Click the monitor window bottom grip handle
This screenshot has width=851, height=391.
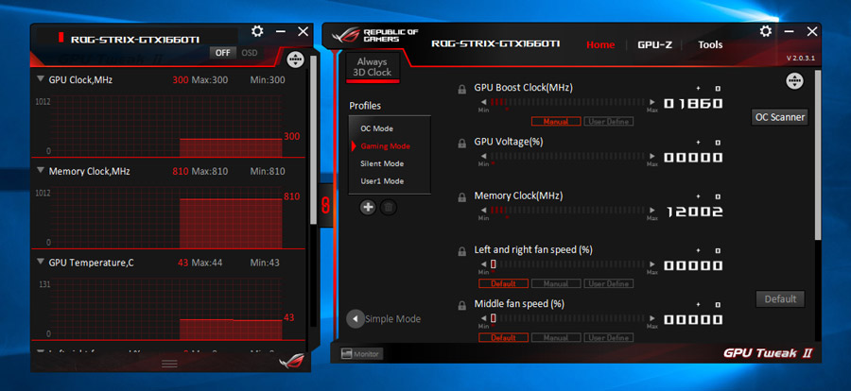click(x=169, y=364)
